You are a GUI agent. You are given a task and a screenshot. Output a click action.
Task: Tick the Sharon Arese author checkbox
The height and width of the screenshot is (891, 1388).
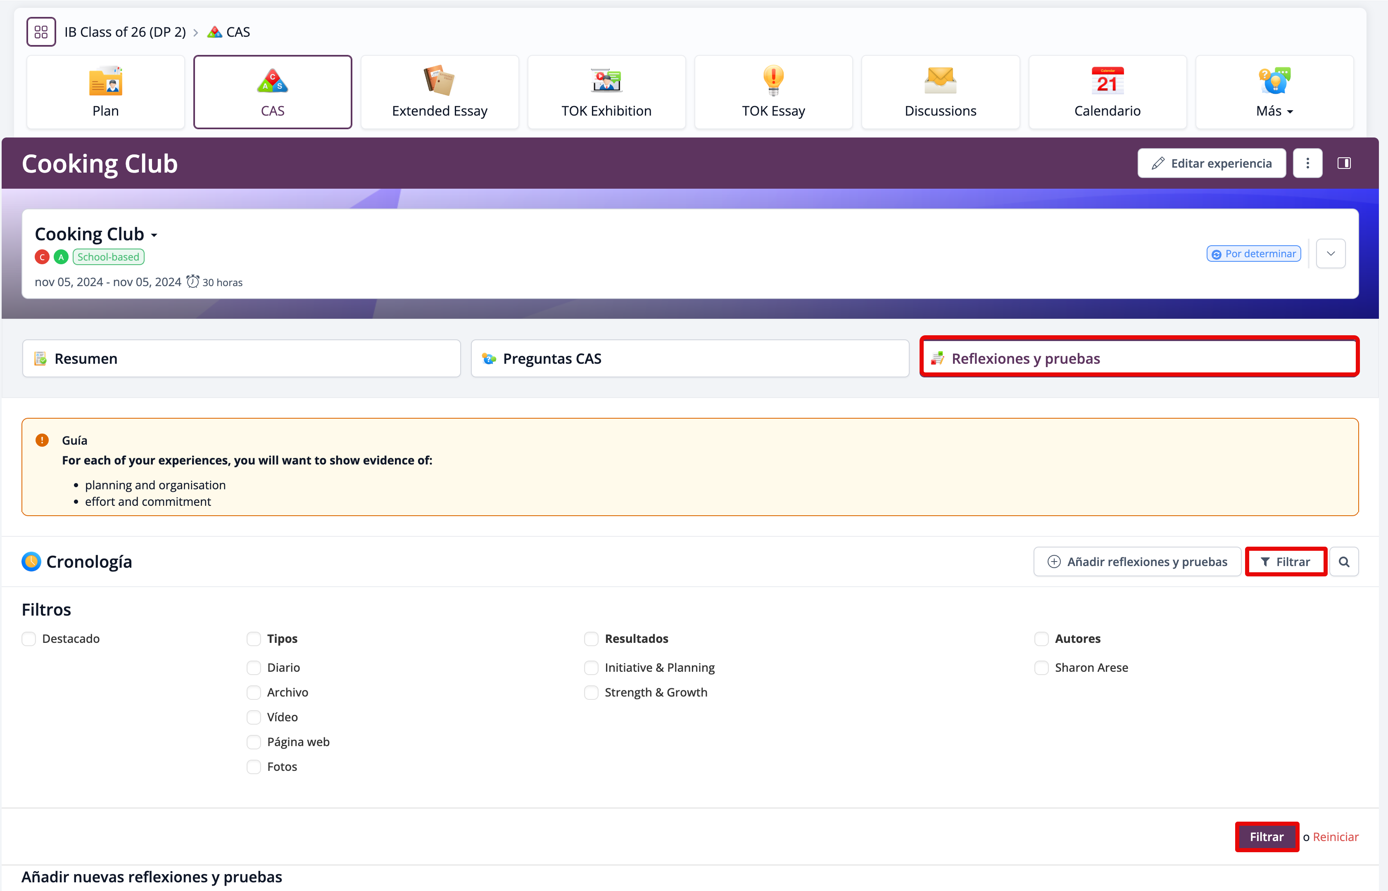pos(1041,668)
